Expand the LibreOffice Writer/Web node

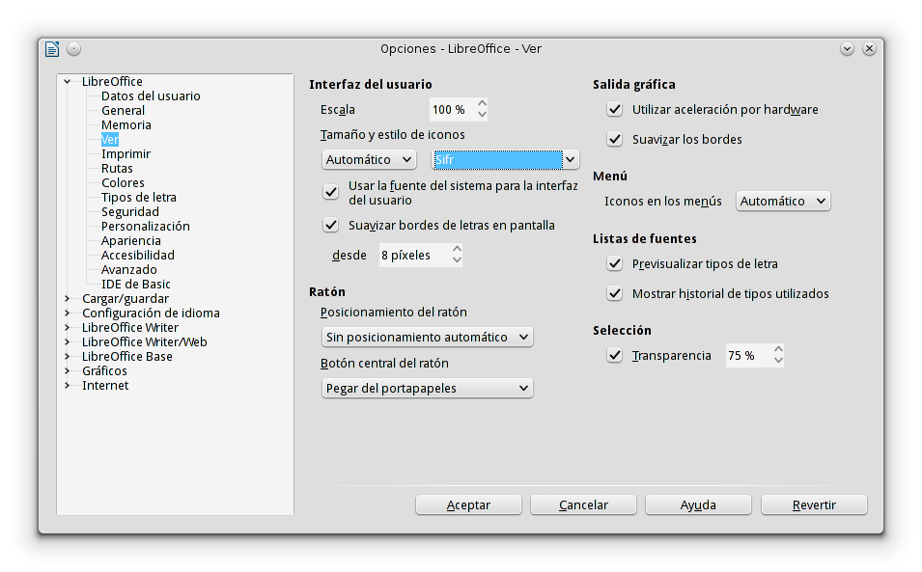pyautogui.click(x=68, y=341)
